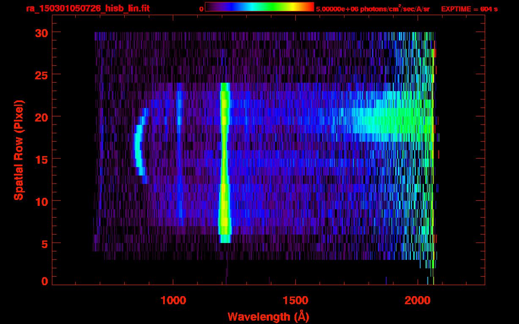Click the x-axis tick label 1500

(x=295, y=300)
